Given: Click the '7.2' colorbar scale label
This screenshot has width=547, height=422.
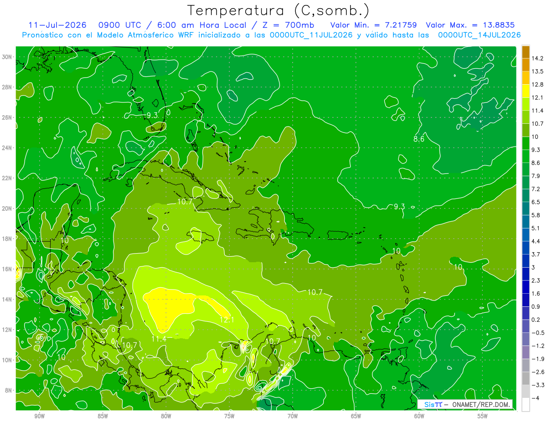Looking at the screenshot, I should 536,189.
